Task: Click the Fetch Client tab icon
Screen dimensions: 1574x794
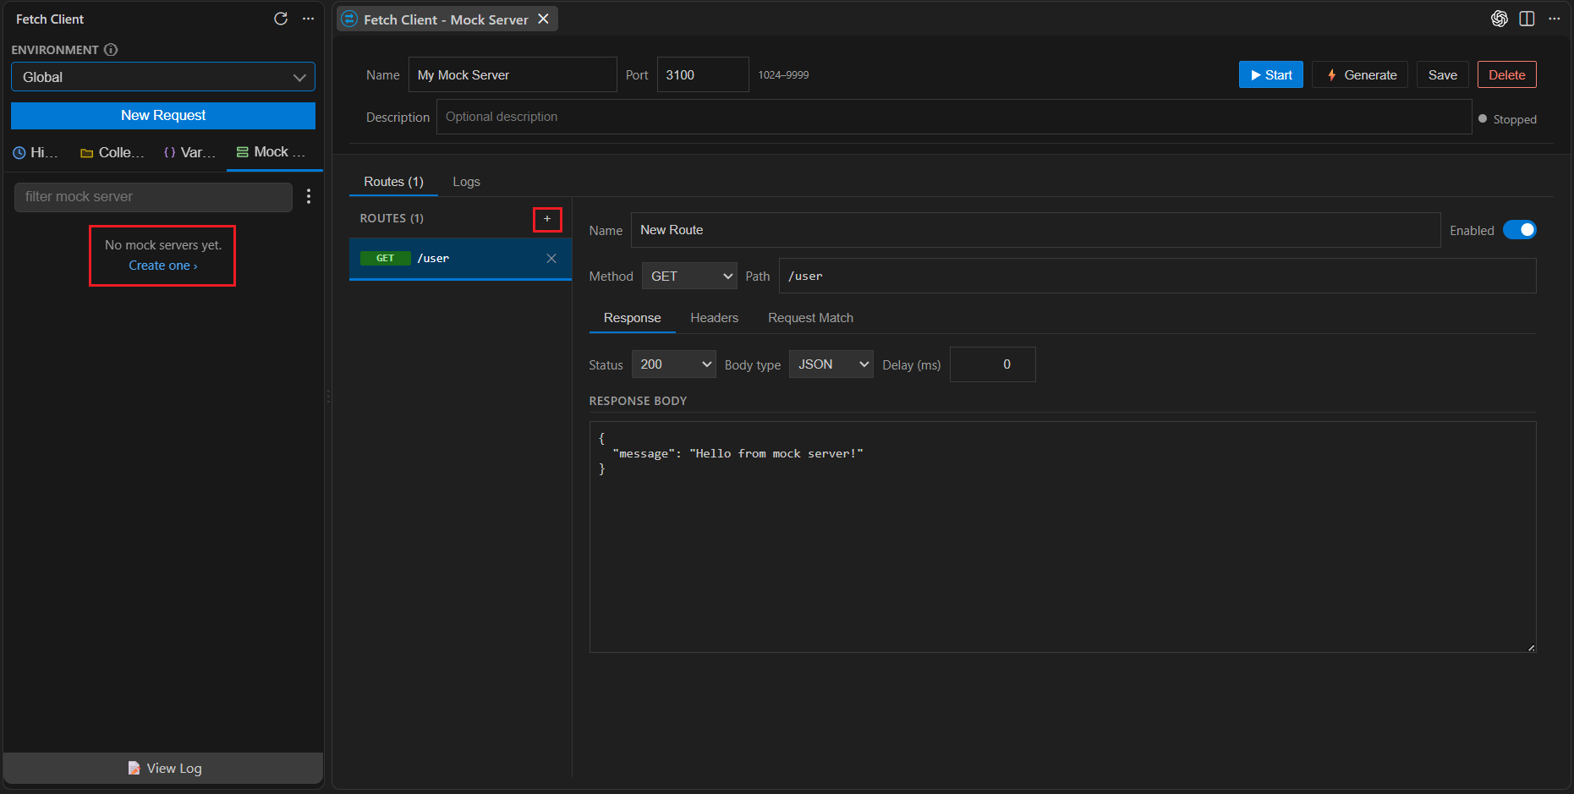Action: [x=349, y=19]
